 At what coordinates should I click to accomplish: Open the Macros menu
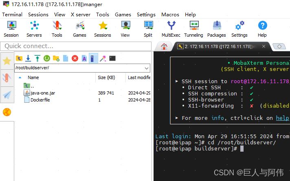click(x=170, y=15)
